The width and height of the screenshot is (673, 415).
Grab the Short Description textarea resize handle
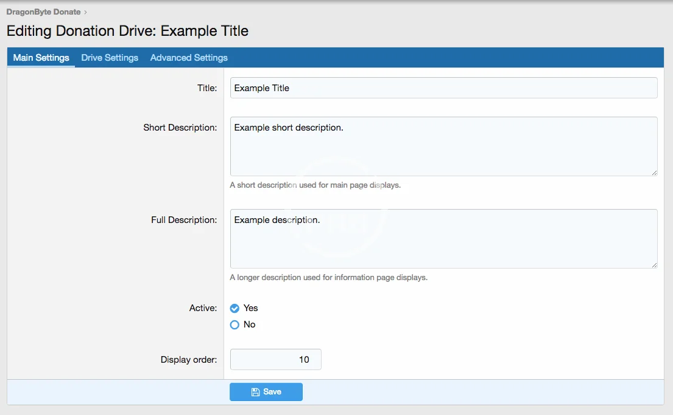(x=654, y=173)
